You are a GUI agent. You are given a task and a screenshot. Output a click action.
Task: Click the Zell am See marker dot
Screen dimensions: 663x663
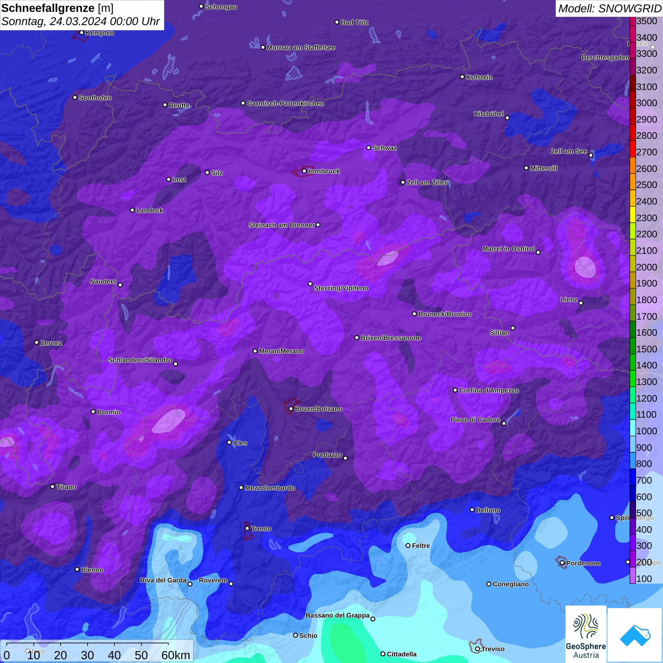point(591,155)
